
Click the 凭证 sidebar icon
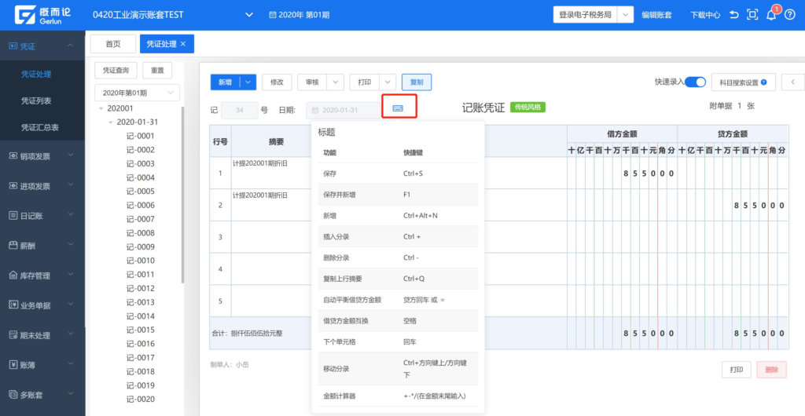(13, 46)
